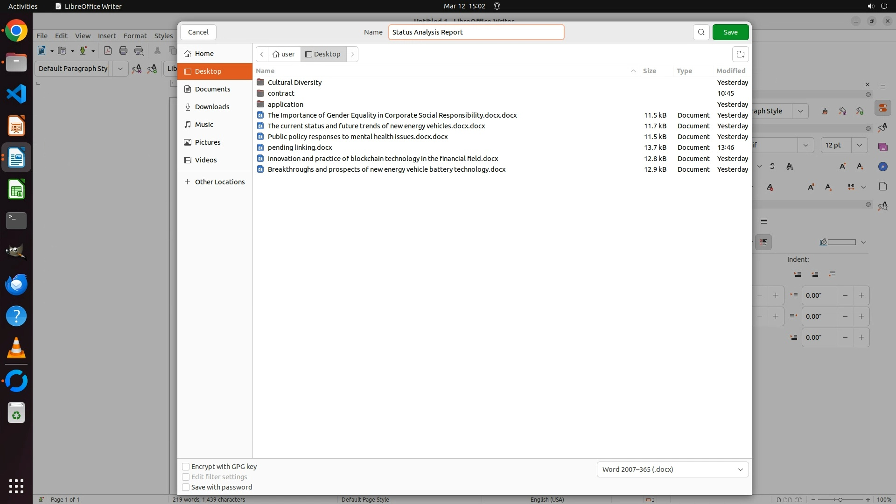Open the Format menu
The height and width of the screenshot is (504, 896).
(x=135, y=36)
